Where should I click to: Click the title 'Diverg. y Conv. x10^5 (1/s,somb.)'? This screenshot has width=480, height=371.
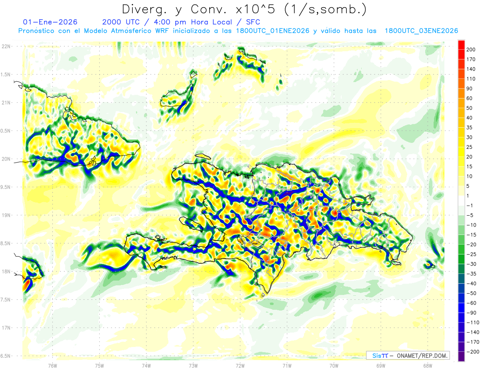click(x=244, y=9)
